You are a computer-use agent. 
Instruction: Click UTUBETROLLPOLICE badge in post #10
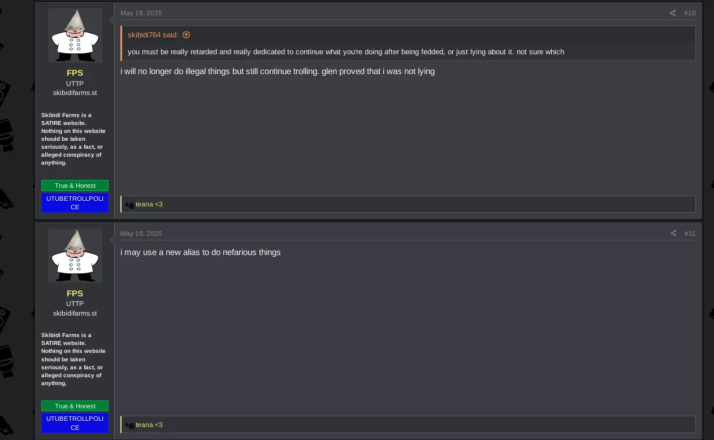pyautogui.click(x=75, y=202)
